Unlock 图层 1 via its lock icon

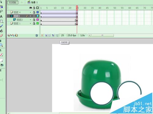pyautogui.click(x=34, y=23)
